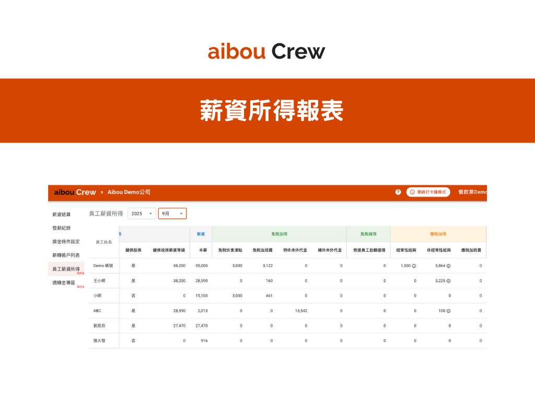Click the 健保投保 column header
The width and height of the screenshot is (535, 401).
[x=133, y=250]
